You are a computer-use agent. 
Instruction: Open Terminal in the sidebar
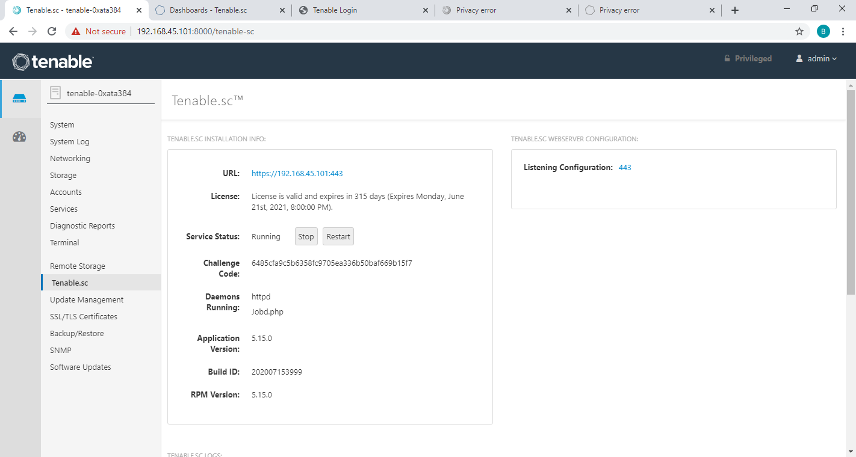[64, 243]
